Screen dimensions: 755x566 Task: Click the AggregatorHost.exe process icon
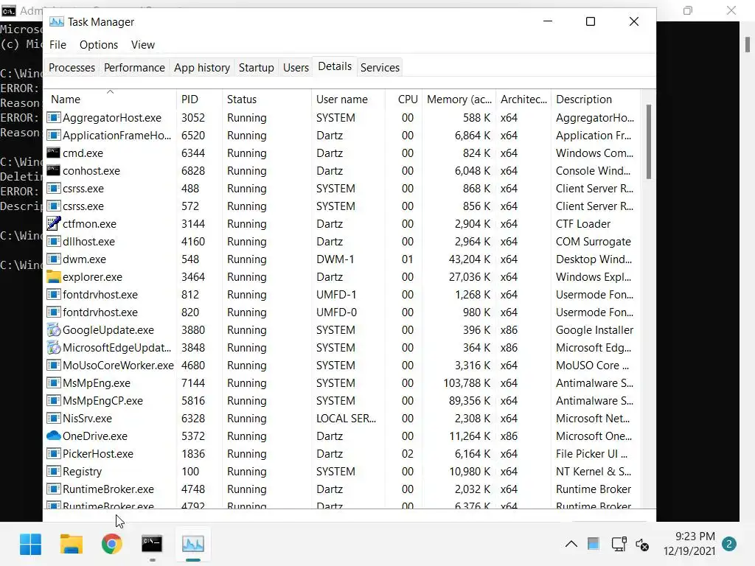[x=53, y=118]
